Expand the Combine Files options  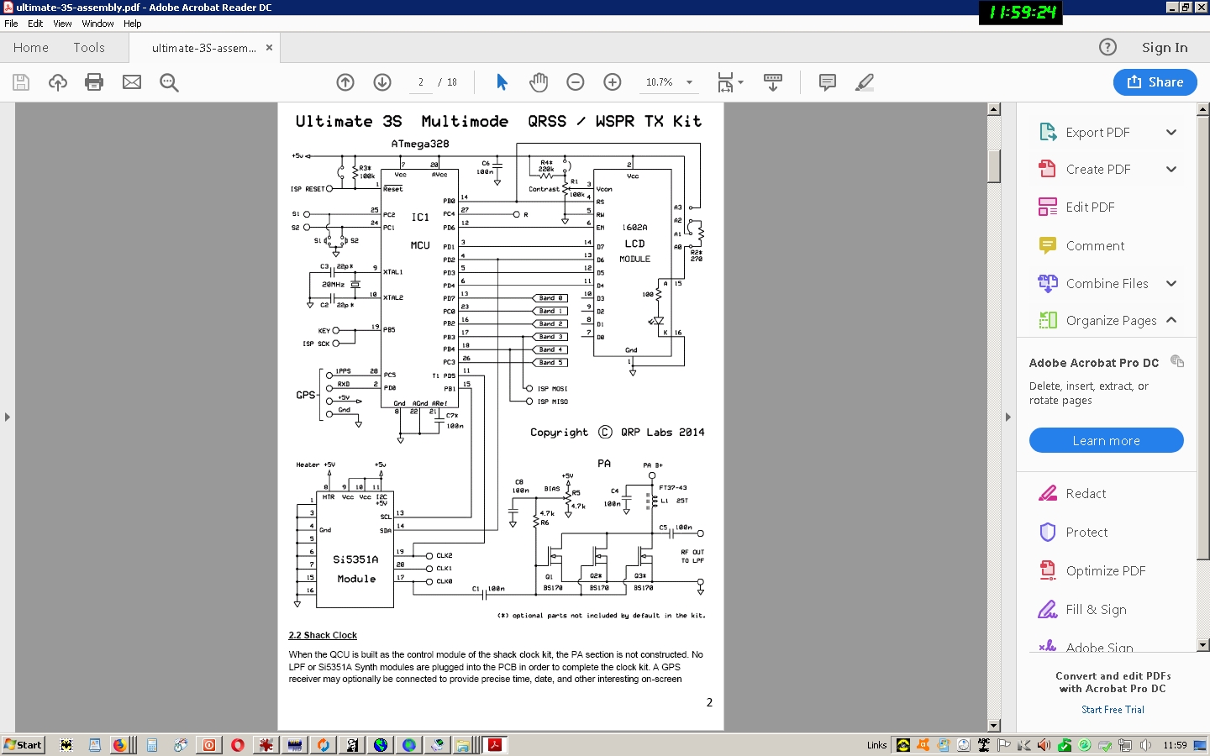click(1171, 284)
